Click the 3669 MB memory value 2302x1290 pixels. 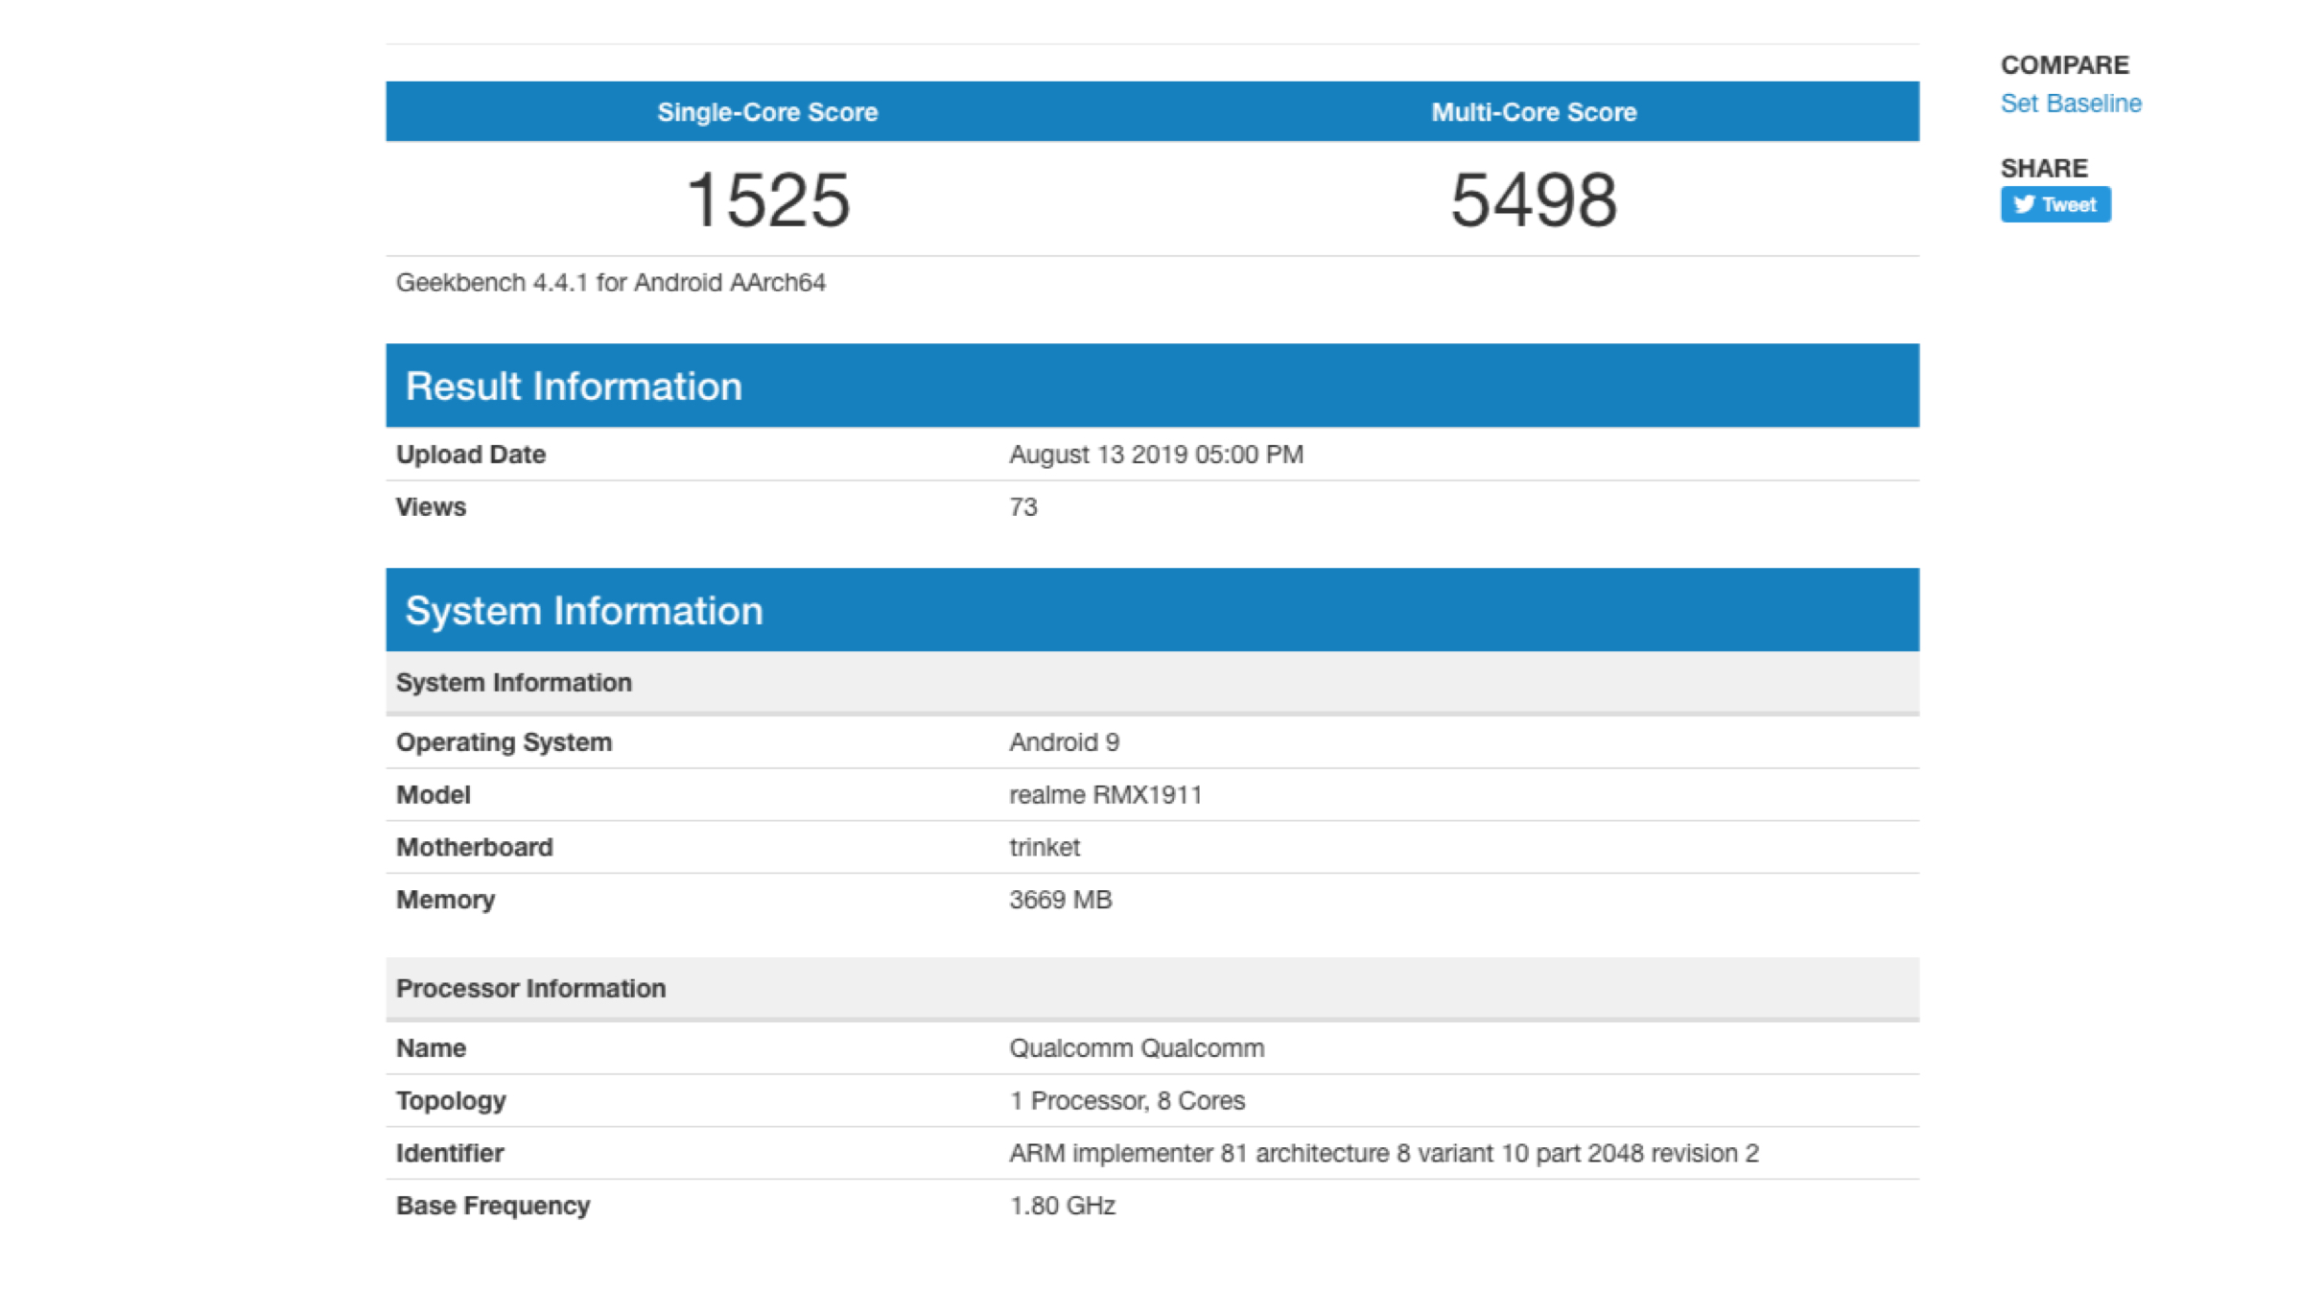pos(1060,900)
